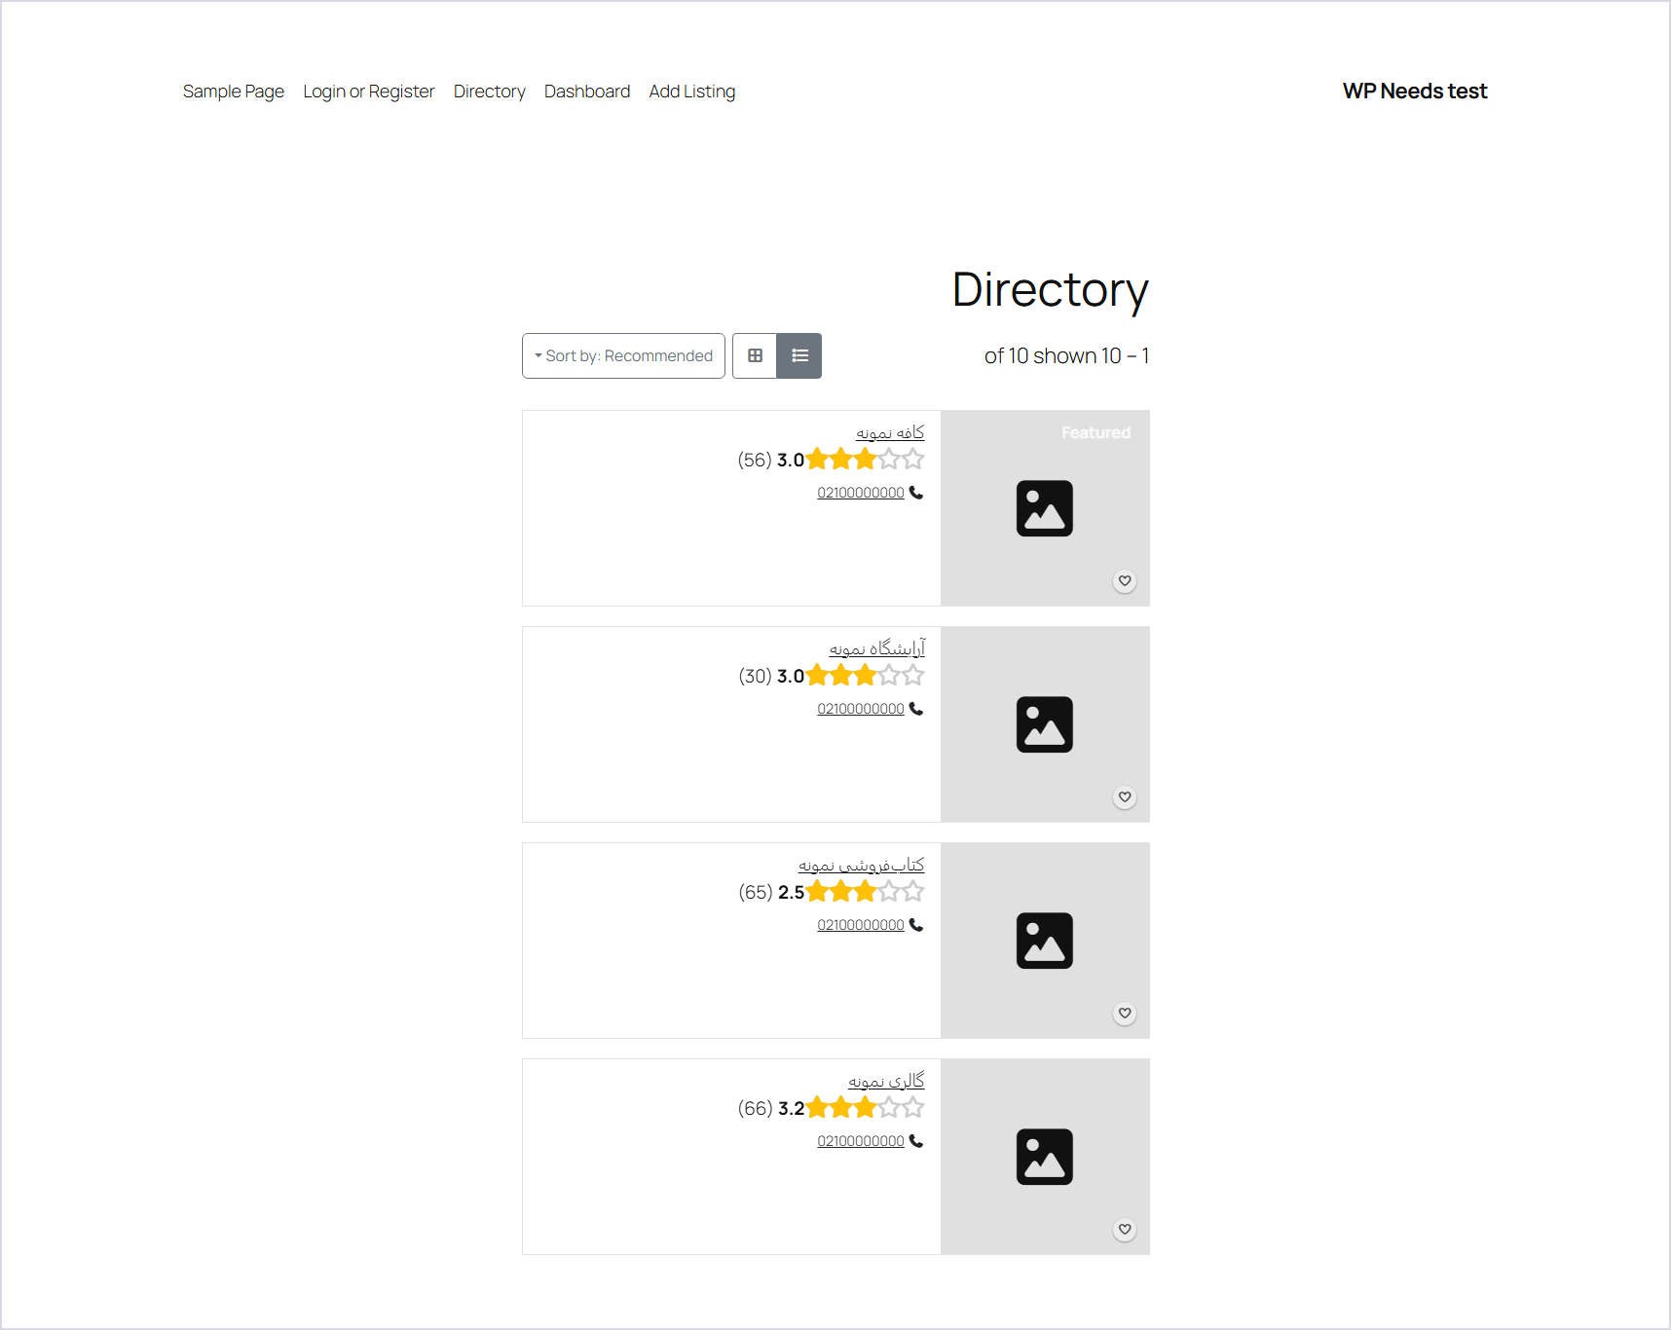Viewport: 1671px width, 1330px height.
Task: Click star rating of listing with 30 reviews
Action: (866, 676)
